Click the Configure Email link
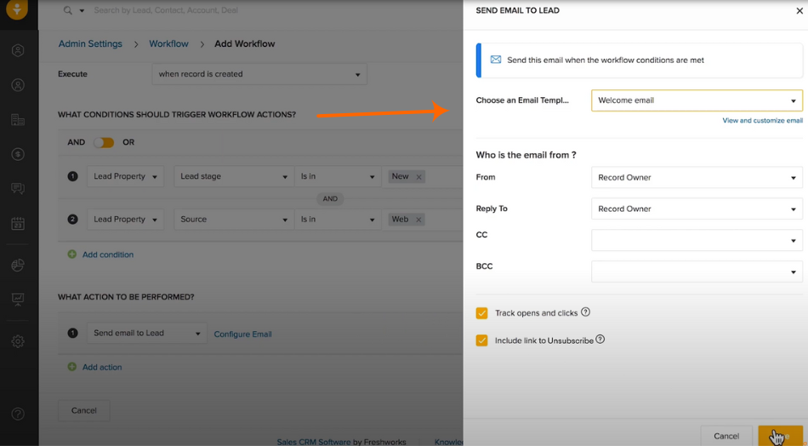Image resolution: width=808 pixels, height=446 pixels. (242, 334)
